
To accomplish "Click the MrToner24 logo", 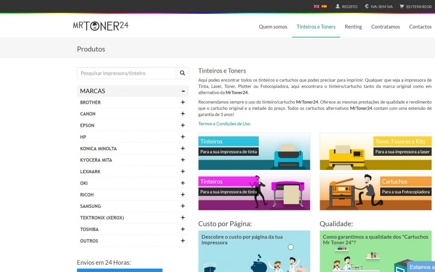I will pos(101,26).
